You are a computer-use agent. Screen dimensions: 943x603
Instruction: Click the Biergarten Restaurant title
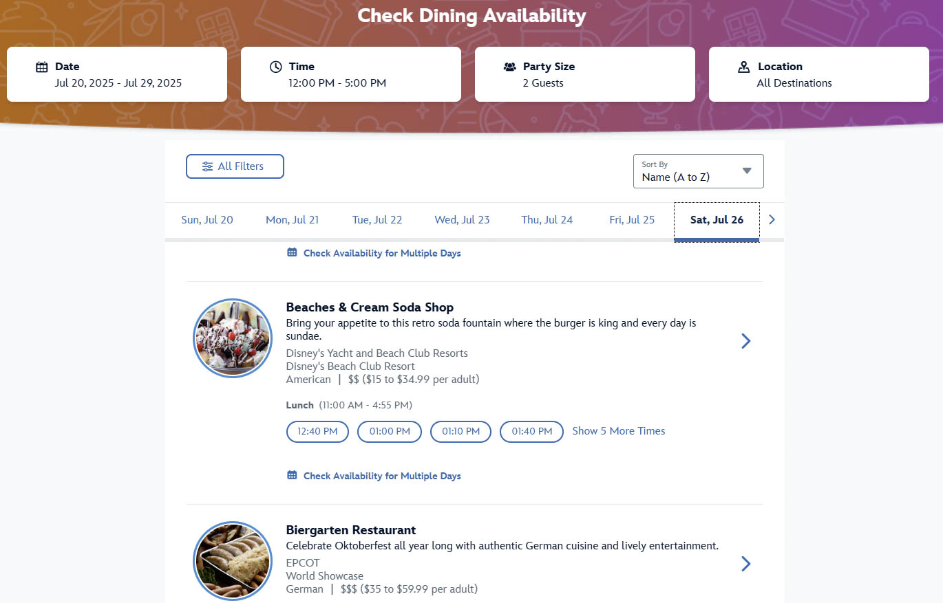click(x=351, y=530)
